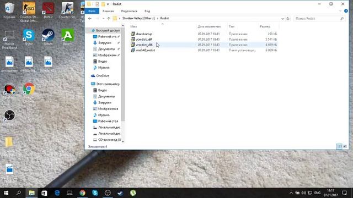Viewport: 353px width, 198px height.
Task: Open the recent locations dropdown arrow
Action: click(x=103, y=18)
